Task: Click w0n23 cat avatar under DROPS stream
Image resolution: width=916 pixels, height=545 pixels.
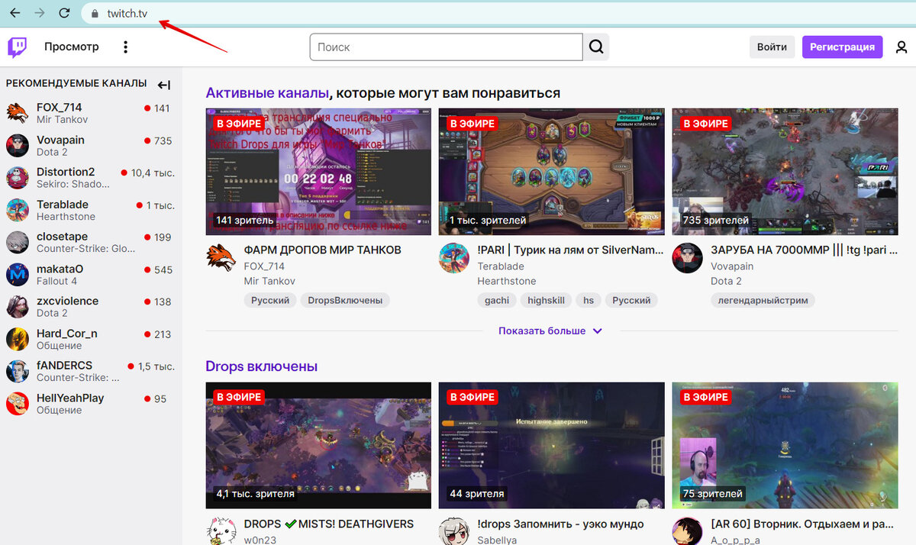Action: click(x=221, y=531)
